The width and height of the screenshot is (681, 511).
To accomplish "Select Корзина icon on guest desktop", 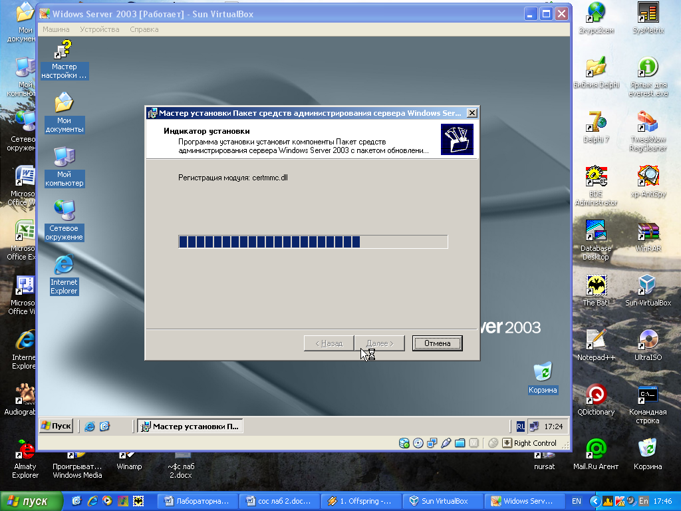I will pos(543,378).
